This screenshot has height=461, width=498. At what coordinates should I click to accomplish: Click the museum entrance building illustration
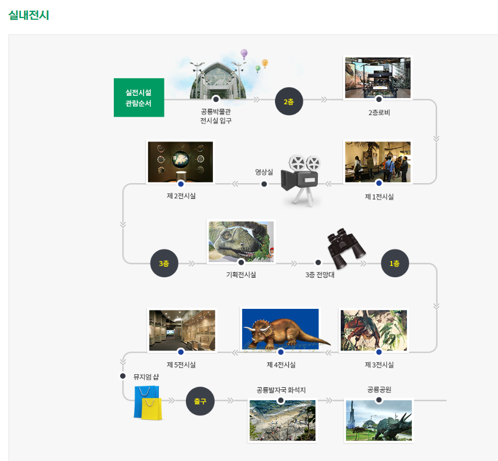[218, 81]
